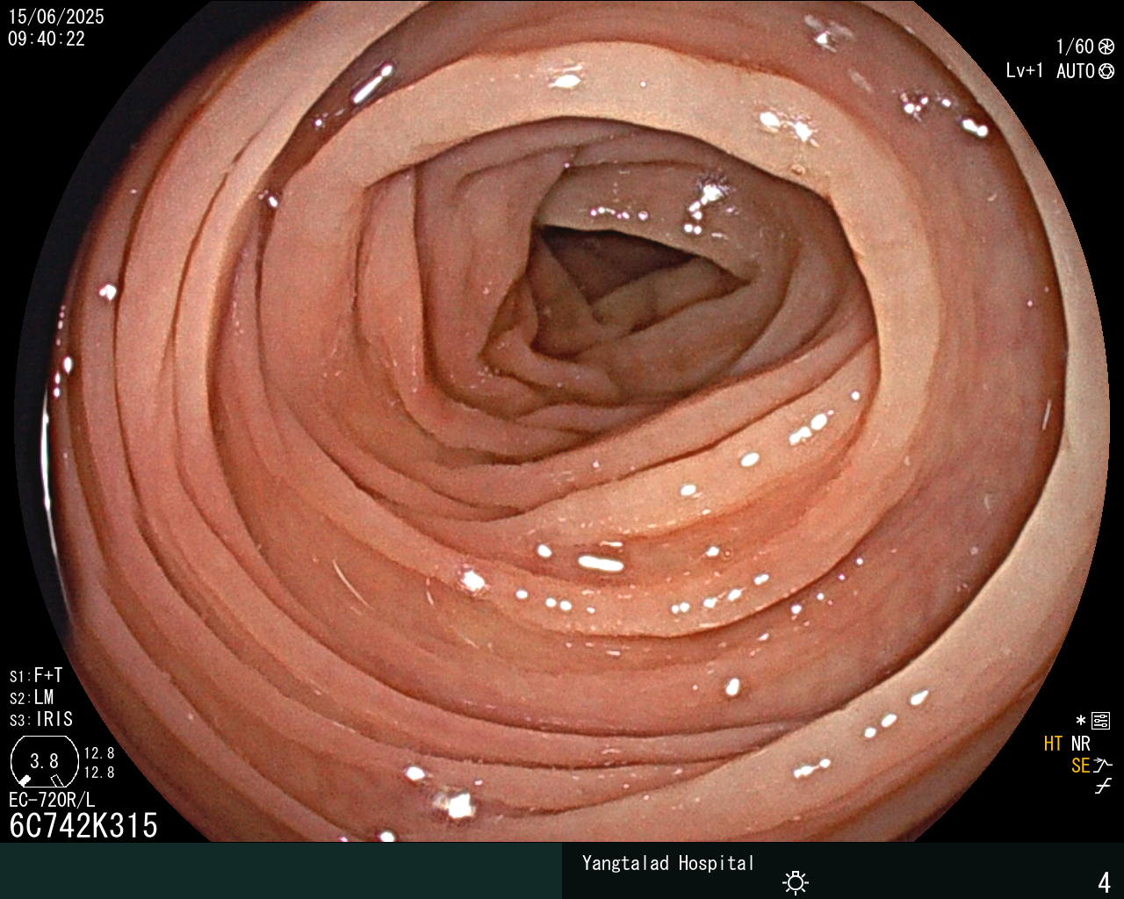Click the yellow SE indicator

click(x=1081, y=766)
